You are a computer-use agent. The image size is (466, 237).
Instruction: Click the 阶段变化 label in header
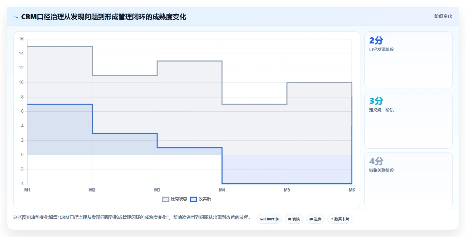443,16
